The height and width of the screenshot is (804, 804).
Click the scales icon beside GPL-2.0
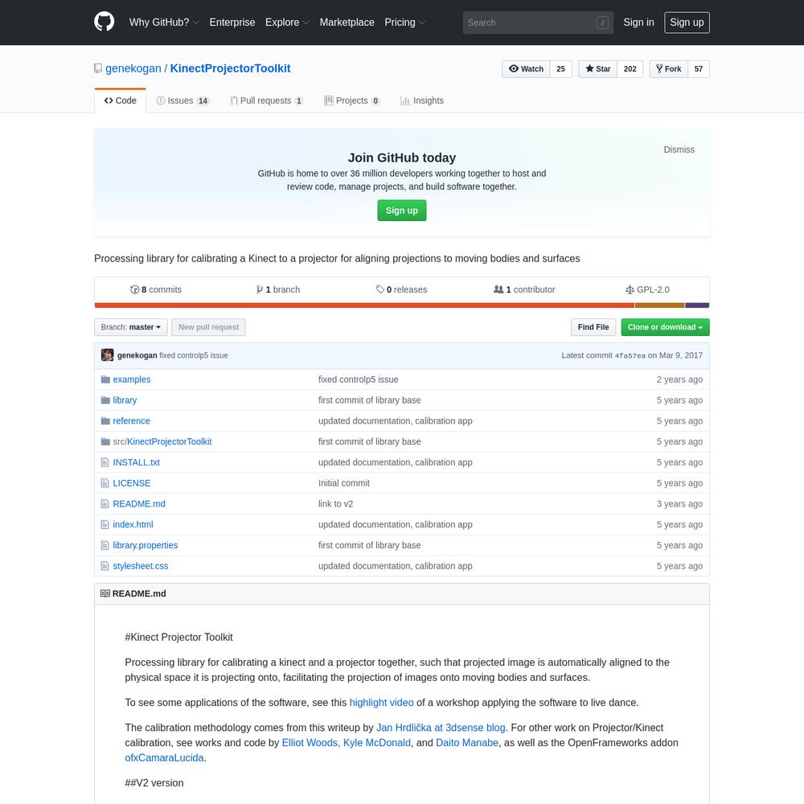[630, 289]
